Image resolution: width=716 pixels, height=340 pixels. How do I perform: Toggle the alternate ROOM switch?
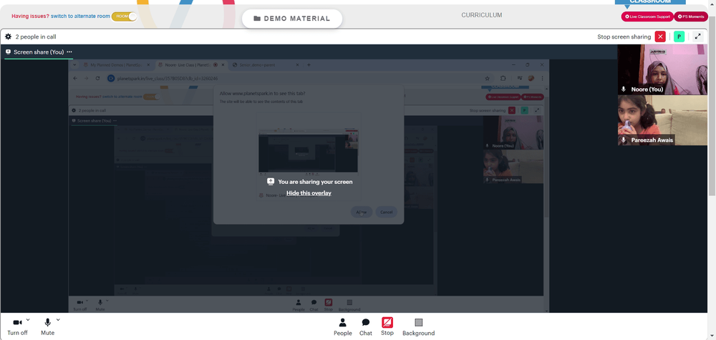tap(124, 16)
